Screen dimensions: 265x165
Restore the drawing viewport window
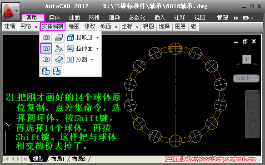coord(245,41)
